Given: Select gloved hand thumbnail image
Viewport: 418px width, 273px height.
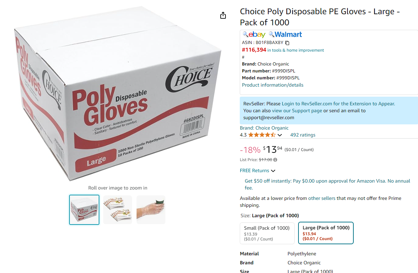Looking at the screenshot, I should pyautogui.click(x=151, y=210).
